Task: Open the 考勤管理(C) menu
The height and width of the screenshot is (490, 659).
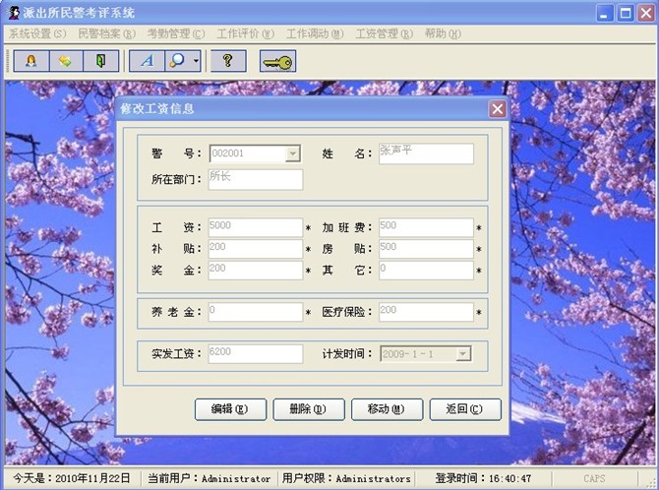Action: point(176,33)
